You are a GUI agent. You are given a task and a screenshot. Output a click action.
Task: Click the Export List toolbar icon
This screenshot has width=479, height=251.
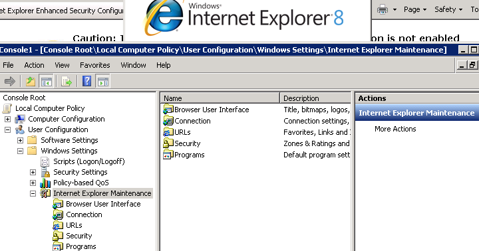click(x=67, y=82)
